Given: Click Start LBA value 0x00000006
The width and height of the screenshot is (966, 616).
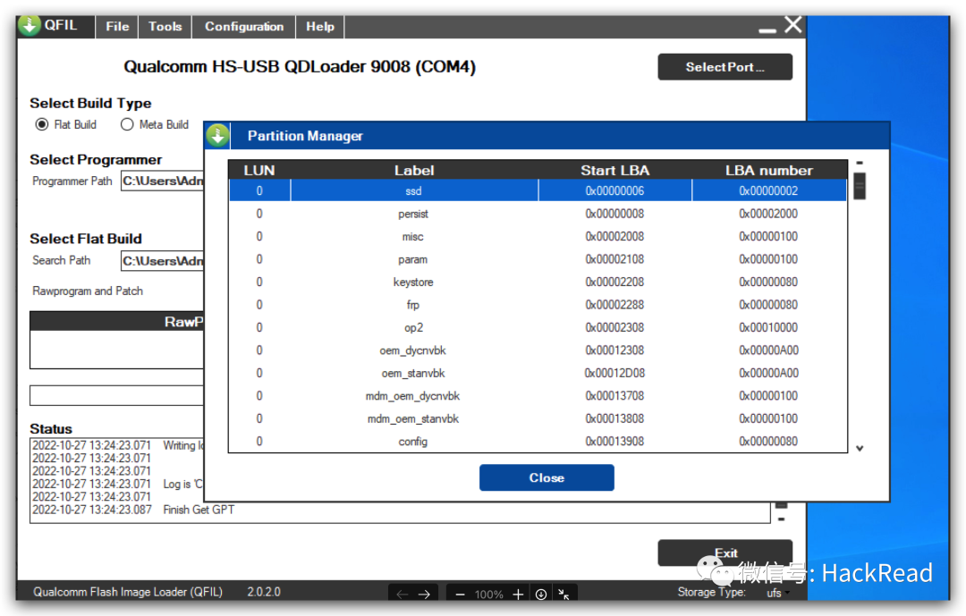Looking at the screenshot, I should click(614, 191).
